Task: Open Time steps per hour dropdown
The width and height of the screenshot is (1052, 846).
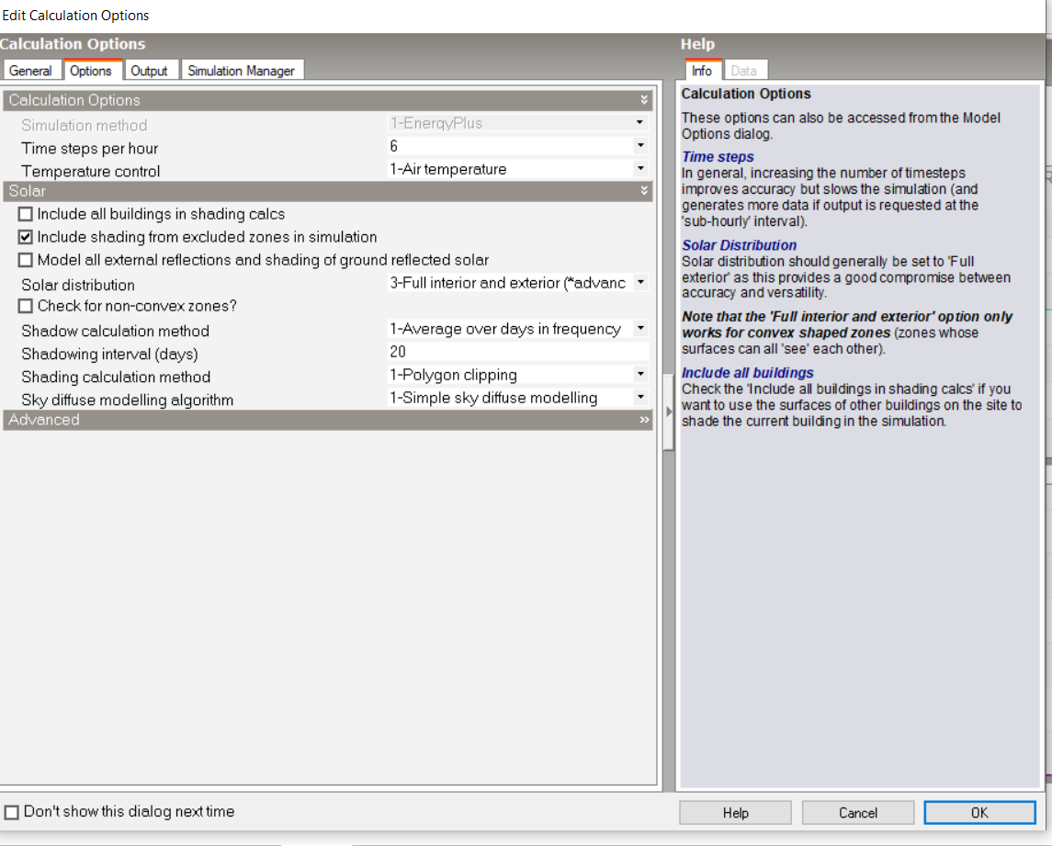Action: [x=640, y=145]
